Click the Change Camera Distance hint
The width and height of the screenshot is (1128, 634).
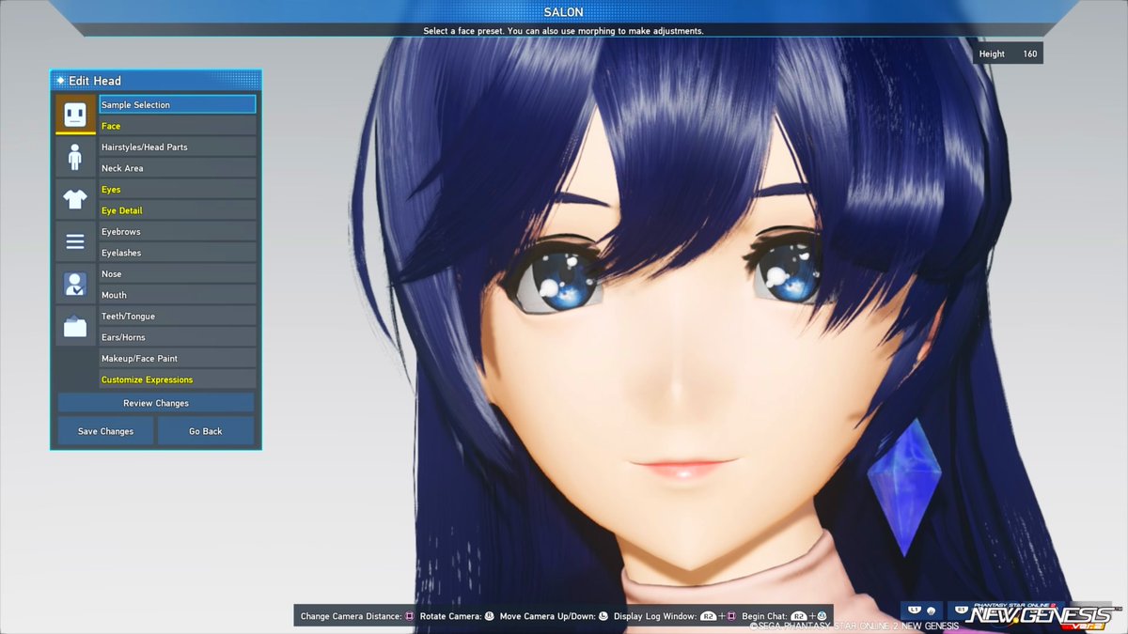click(x=357, y=616)
